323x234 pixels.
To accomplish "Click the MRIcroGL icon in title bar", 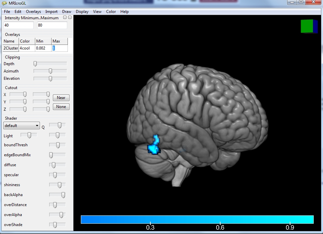I will [x=4, y=3].
